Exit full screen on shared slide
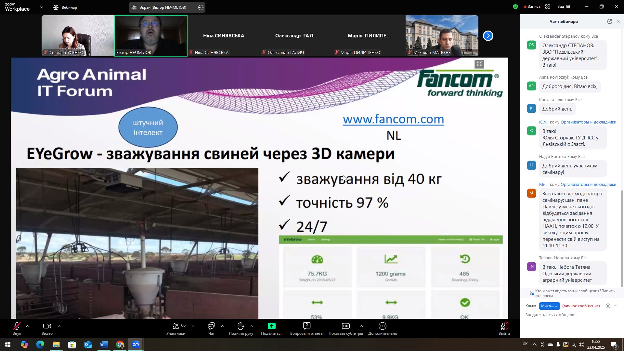Viewport: 624px width, 351px height. tap(479, 64)
